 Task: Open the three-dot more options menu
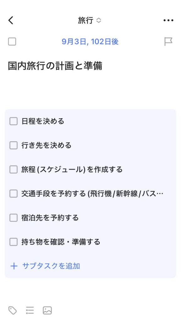(x=168, y=20)
